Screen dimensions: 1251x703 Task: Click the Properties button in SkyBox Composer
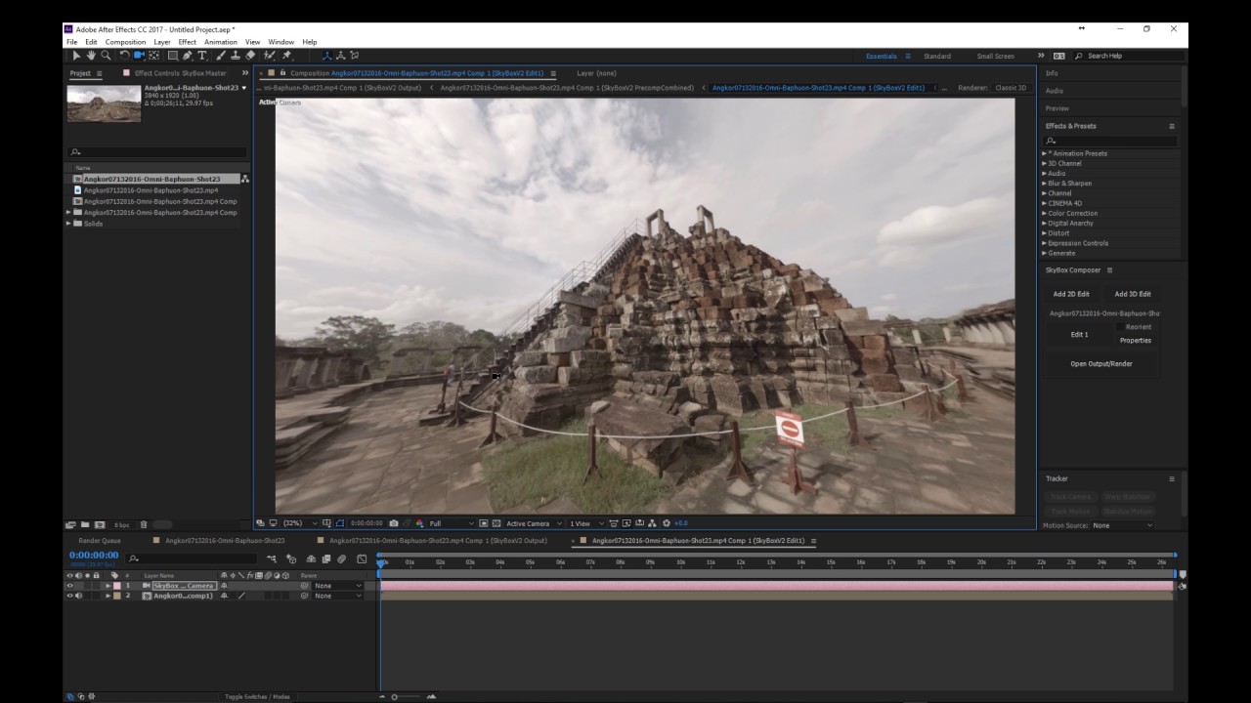(1136, 341)
